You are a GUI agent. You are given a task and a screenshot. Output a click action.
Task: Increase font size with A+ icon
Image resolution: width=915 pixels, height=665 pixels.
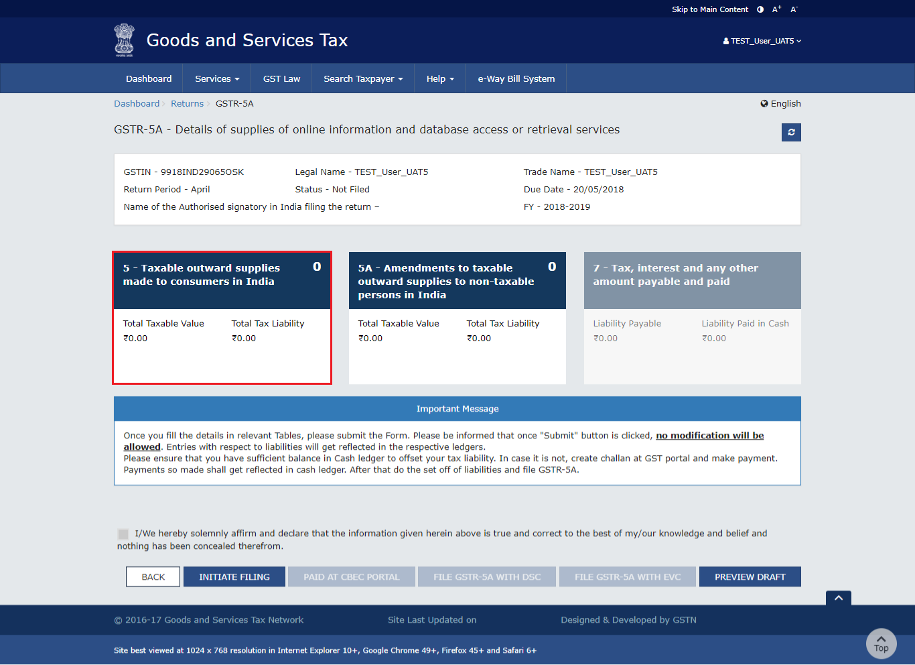[776, 9]
